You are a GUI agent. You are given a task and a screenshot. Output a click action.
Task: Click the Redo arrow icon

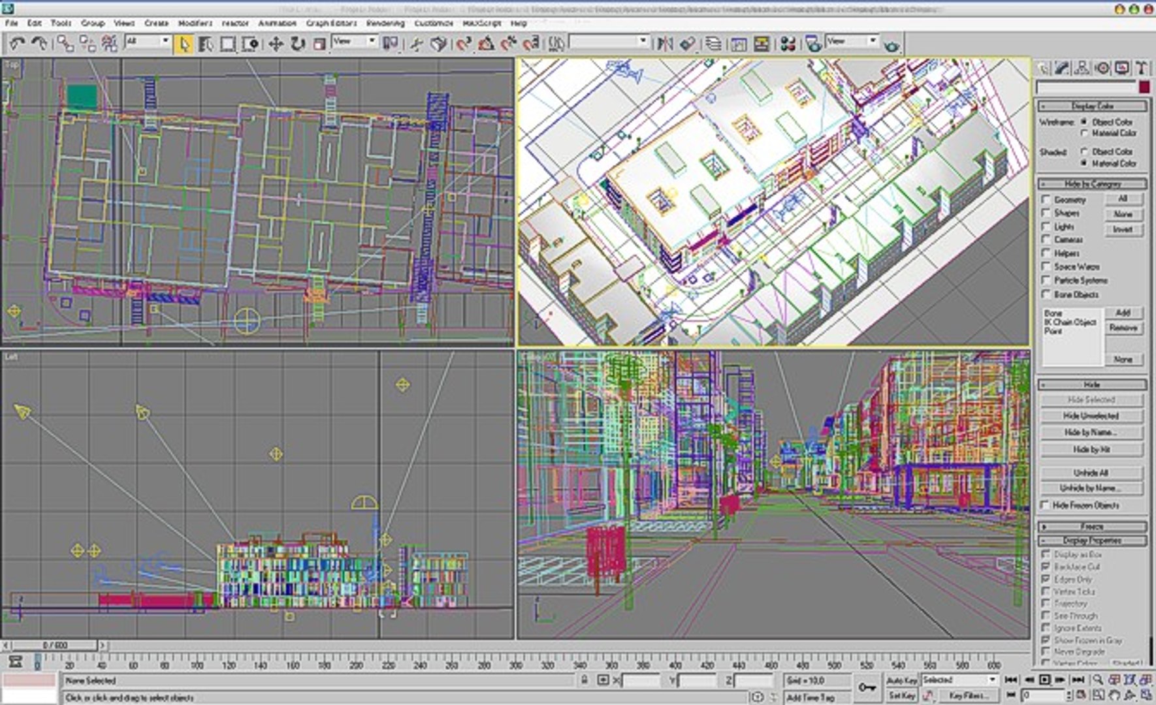pyautogui.click(x=39, y=44)
